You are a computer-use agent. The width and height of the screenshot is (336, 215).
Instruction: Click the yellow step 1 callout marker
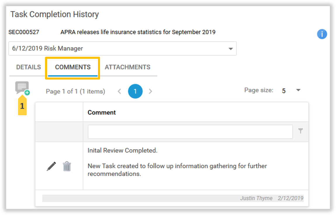point(22,106)
